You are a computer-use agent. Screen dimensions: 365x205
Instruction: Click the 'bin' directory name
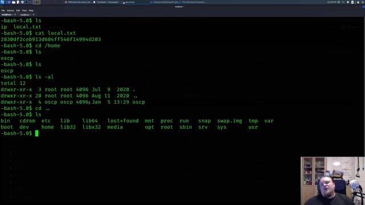point(5,121)
